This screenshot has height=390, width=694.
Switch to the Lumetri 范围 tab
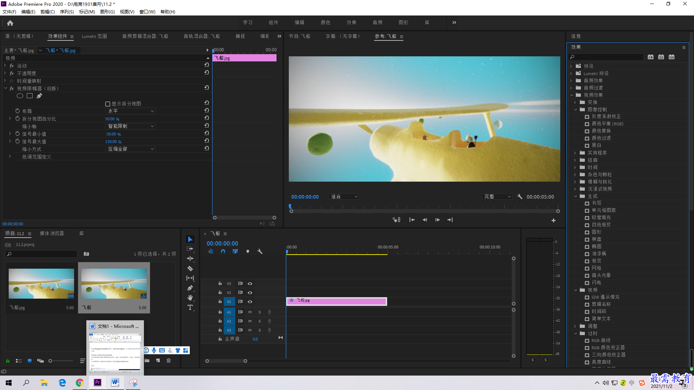[x=94, y=36]
